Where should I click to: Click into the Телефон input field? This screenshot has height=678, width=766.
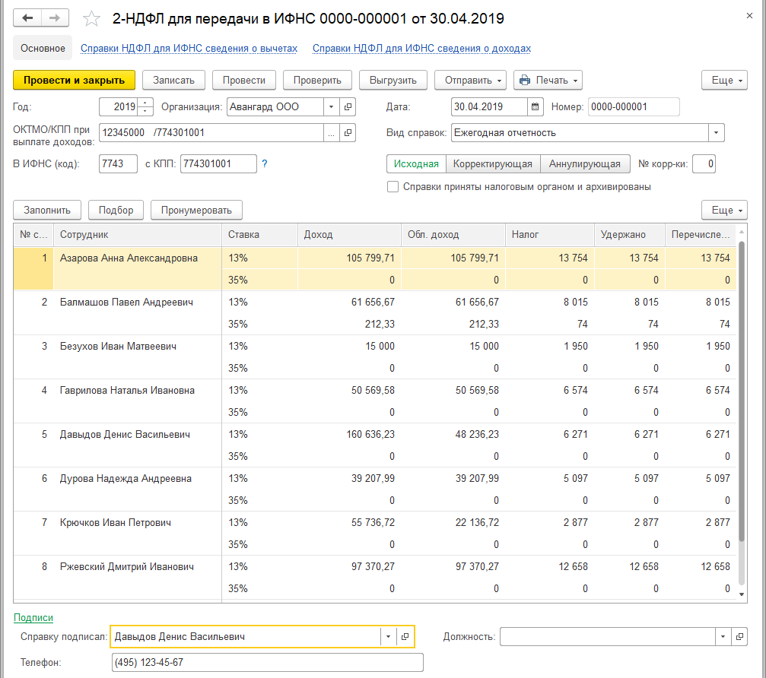(x=266, y=663)
